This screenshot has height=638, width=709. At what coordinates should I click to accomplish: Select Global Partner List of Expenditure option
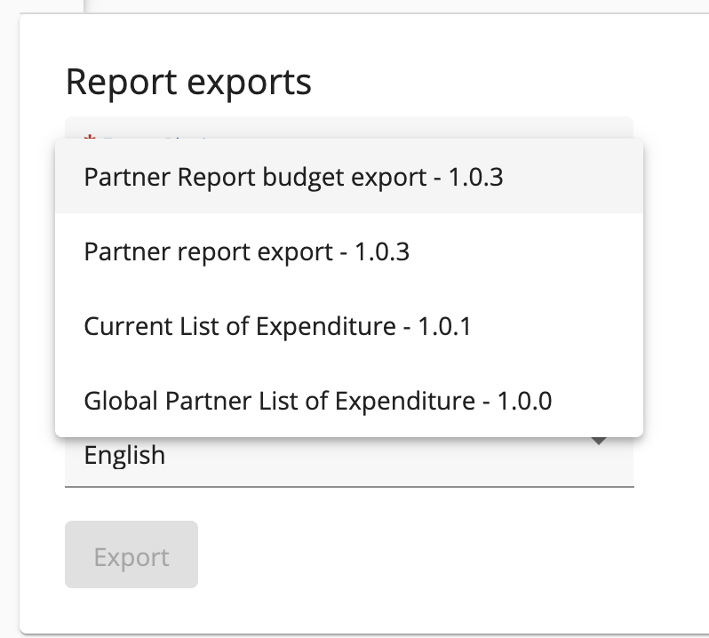tap(317, 401)
